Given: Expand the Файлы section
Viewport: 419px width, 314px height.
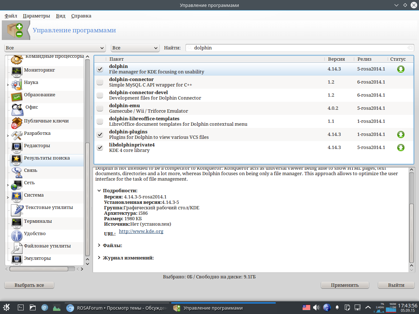Looking at the screenshot, I should pyautogui.click(x=99, y=245).
